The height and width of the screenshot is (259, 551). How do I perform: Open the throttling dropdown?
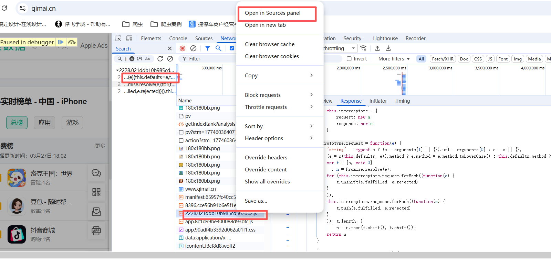pos(340,48)
